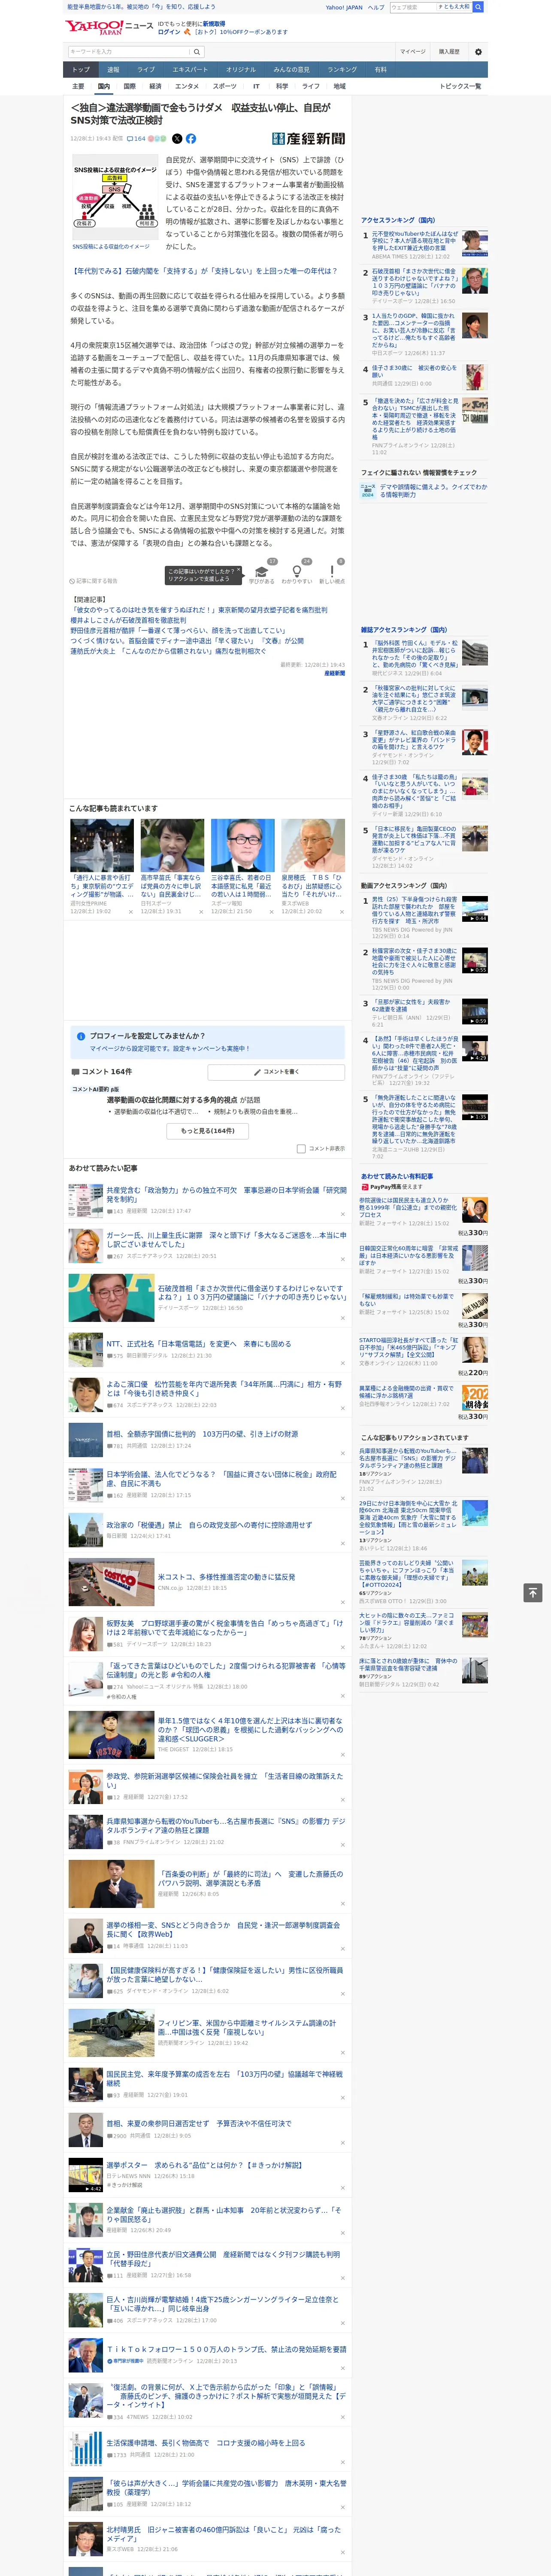Open the article comment count bubble 164

click(x=135, y=139)
